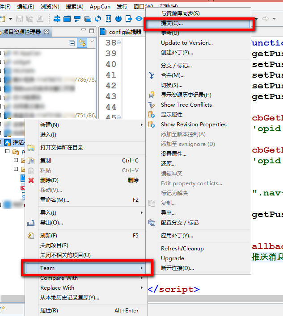Choose 断开连接(D)... in Team submenu

(x=199, y=268)
